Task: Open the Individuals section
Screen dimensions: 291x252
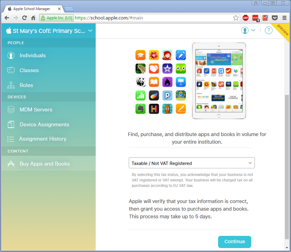Action: point(49,55)
